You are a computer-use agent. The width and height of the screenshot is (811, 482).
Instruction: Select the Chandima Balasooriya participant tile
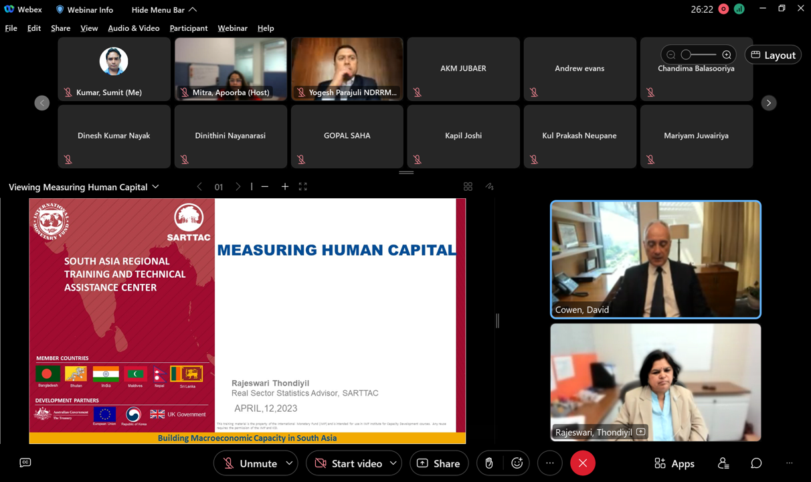[697, 69]
